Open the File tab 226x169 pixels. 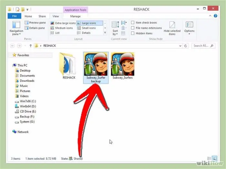click(15, 16)
